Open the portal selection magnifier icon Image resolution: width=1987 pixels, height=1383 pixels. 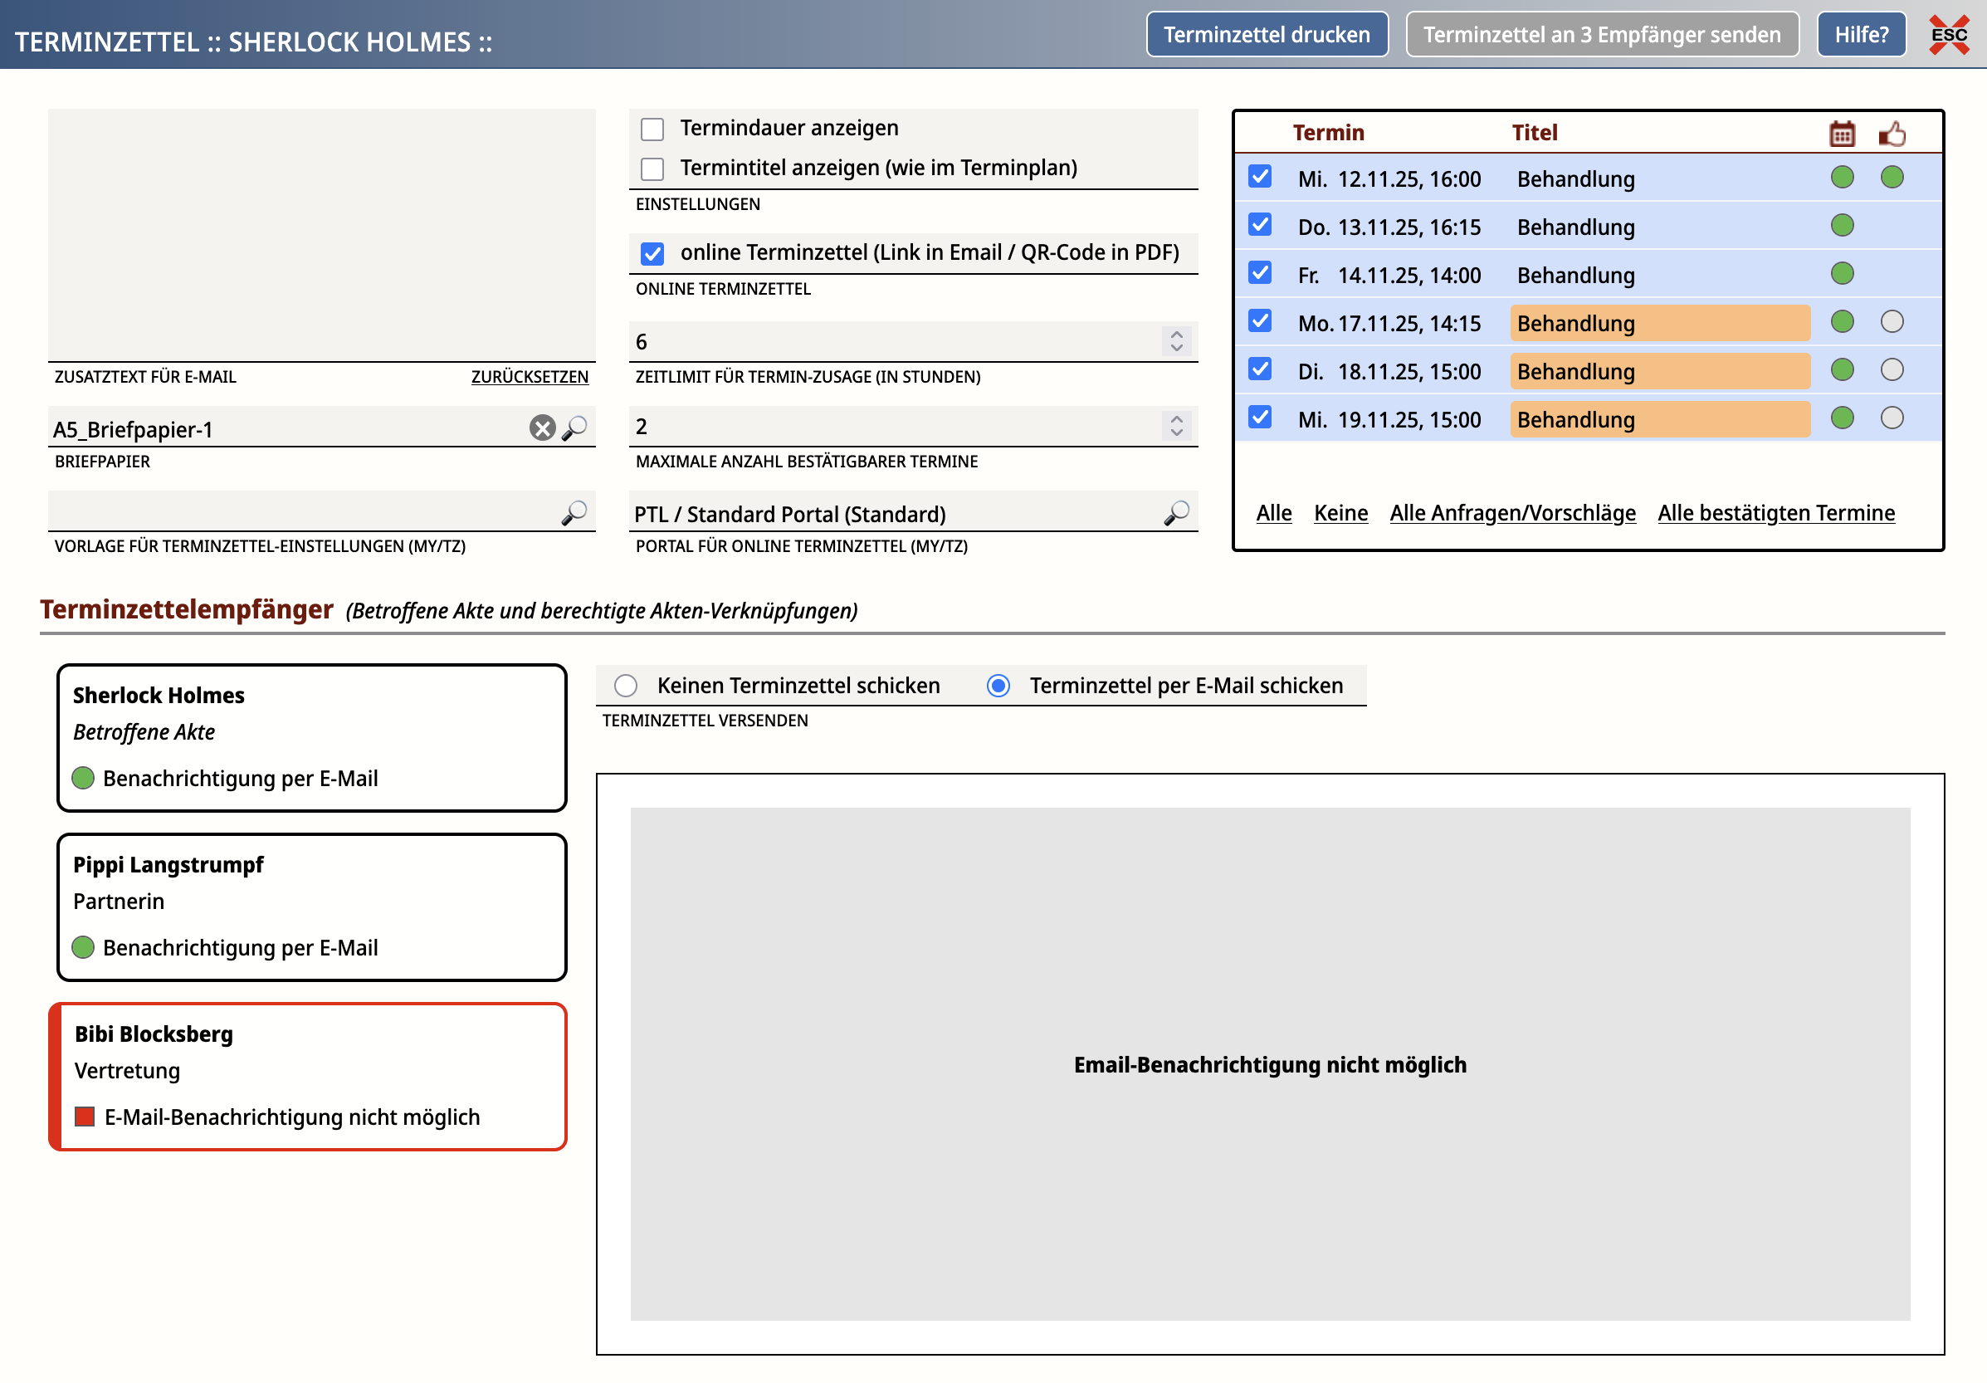(1176, 512)
